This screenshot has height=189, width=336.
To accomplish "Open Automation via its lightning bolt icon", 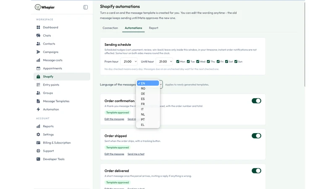I will point(38,109).
